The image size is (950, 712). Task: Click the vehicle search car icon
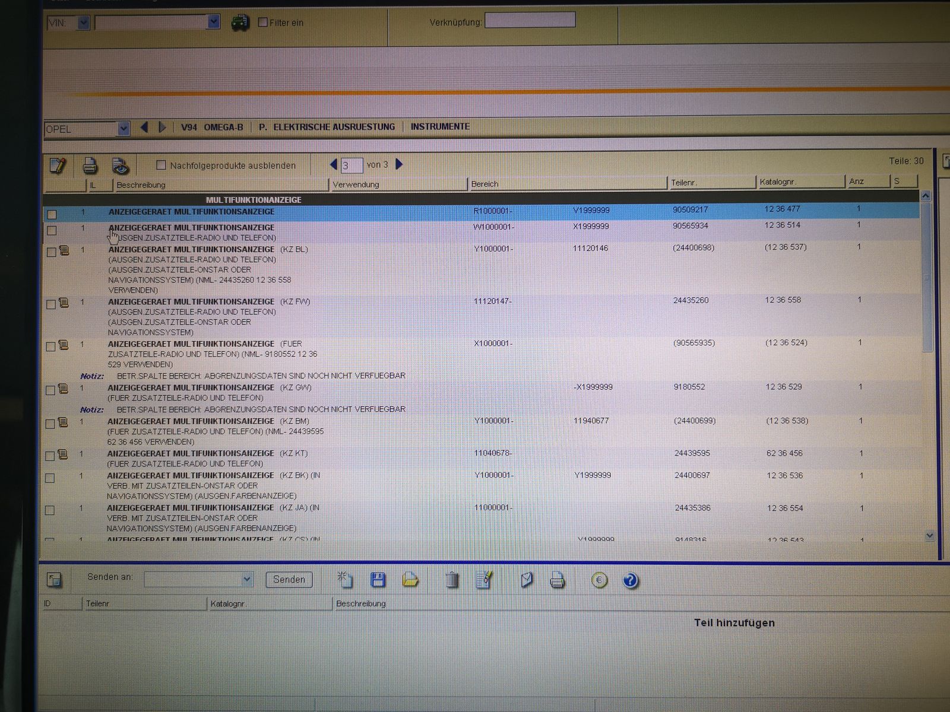[240, 23]
